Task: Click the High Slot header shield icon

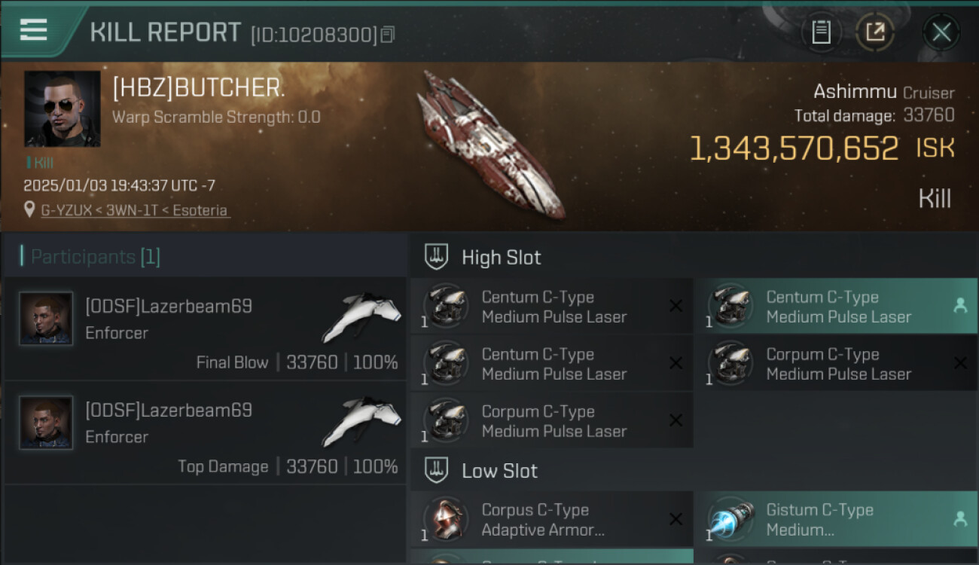Action: tap(437, 257)
